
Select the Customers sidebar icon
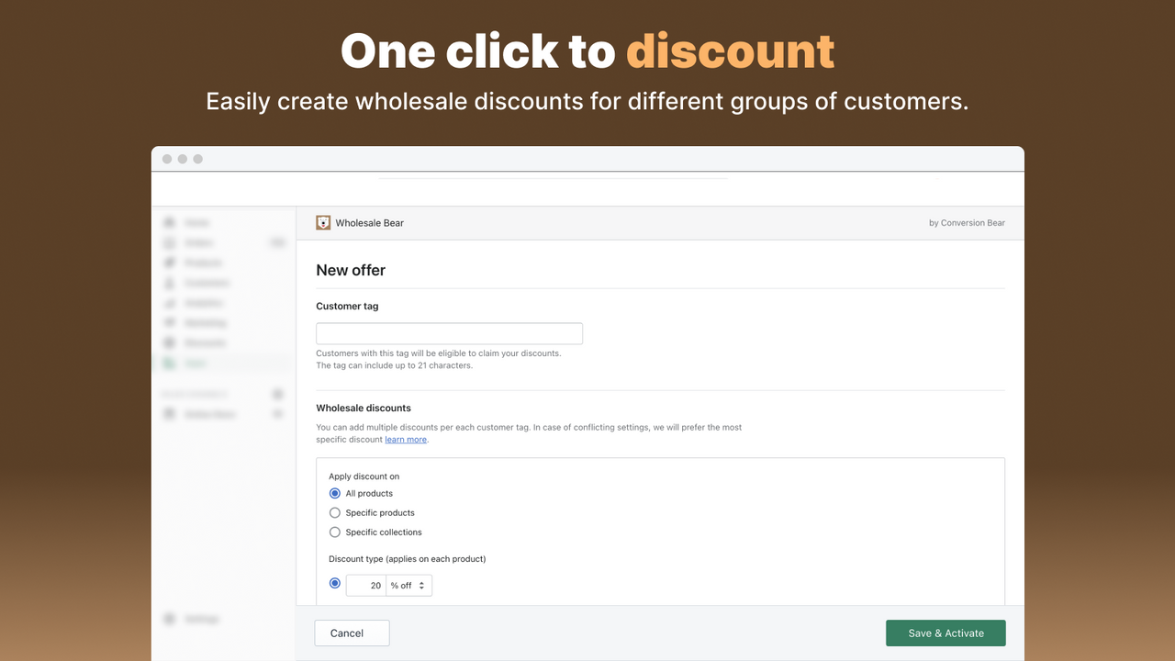point(169,283)
